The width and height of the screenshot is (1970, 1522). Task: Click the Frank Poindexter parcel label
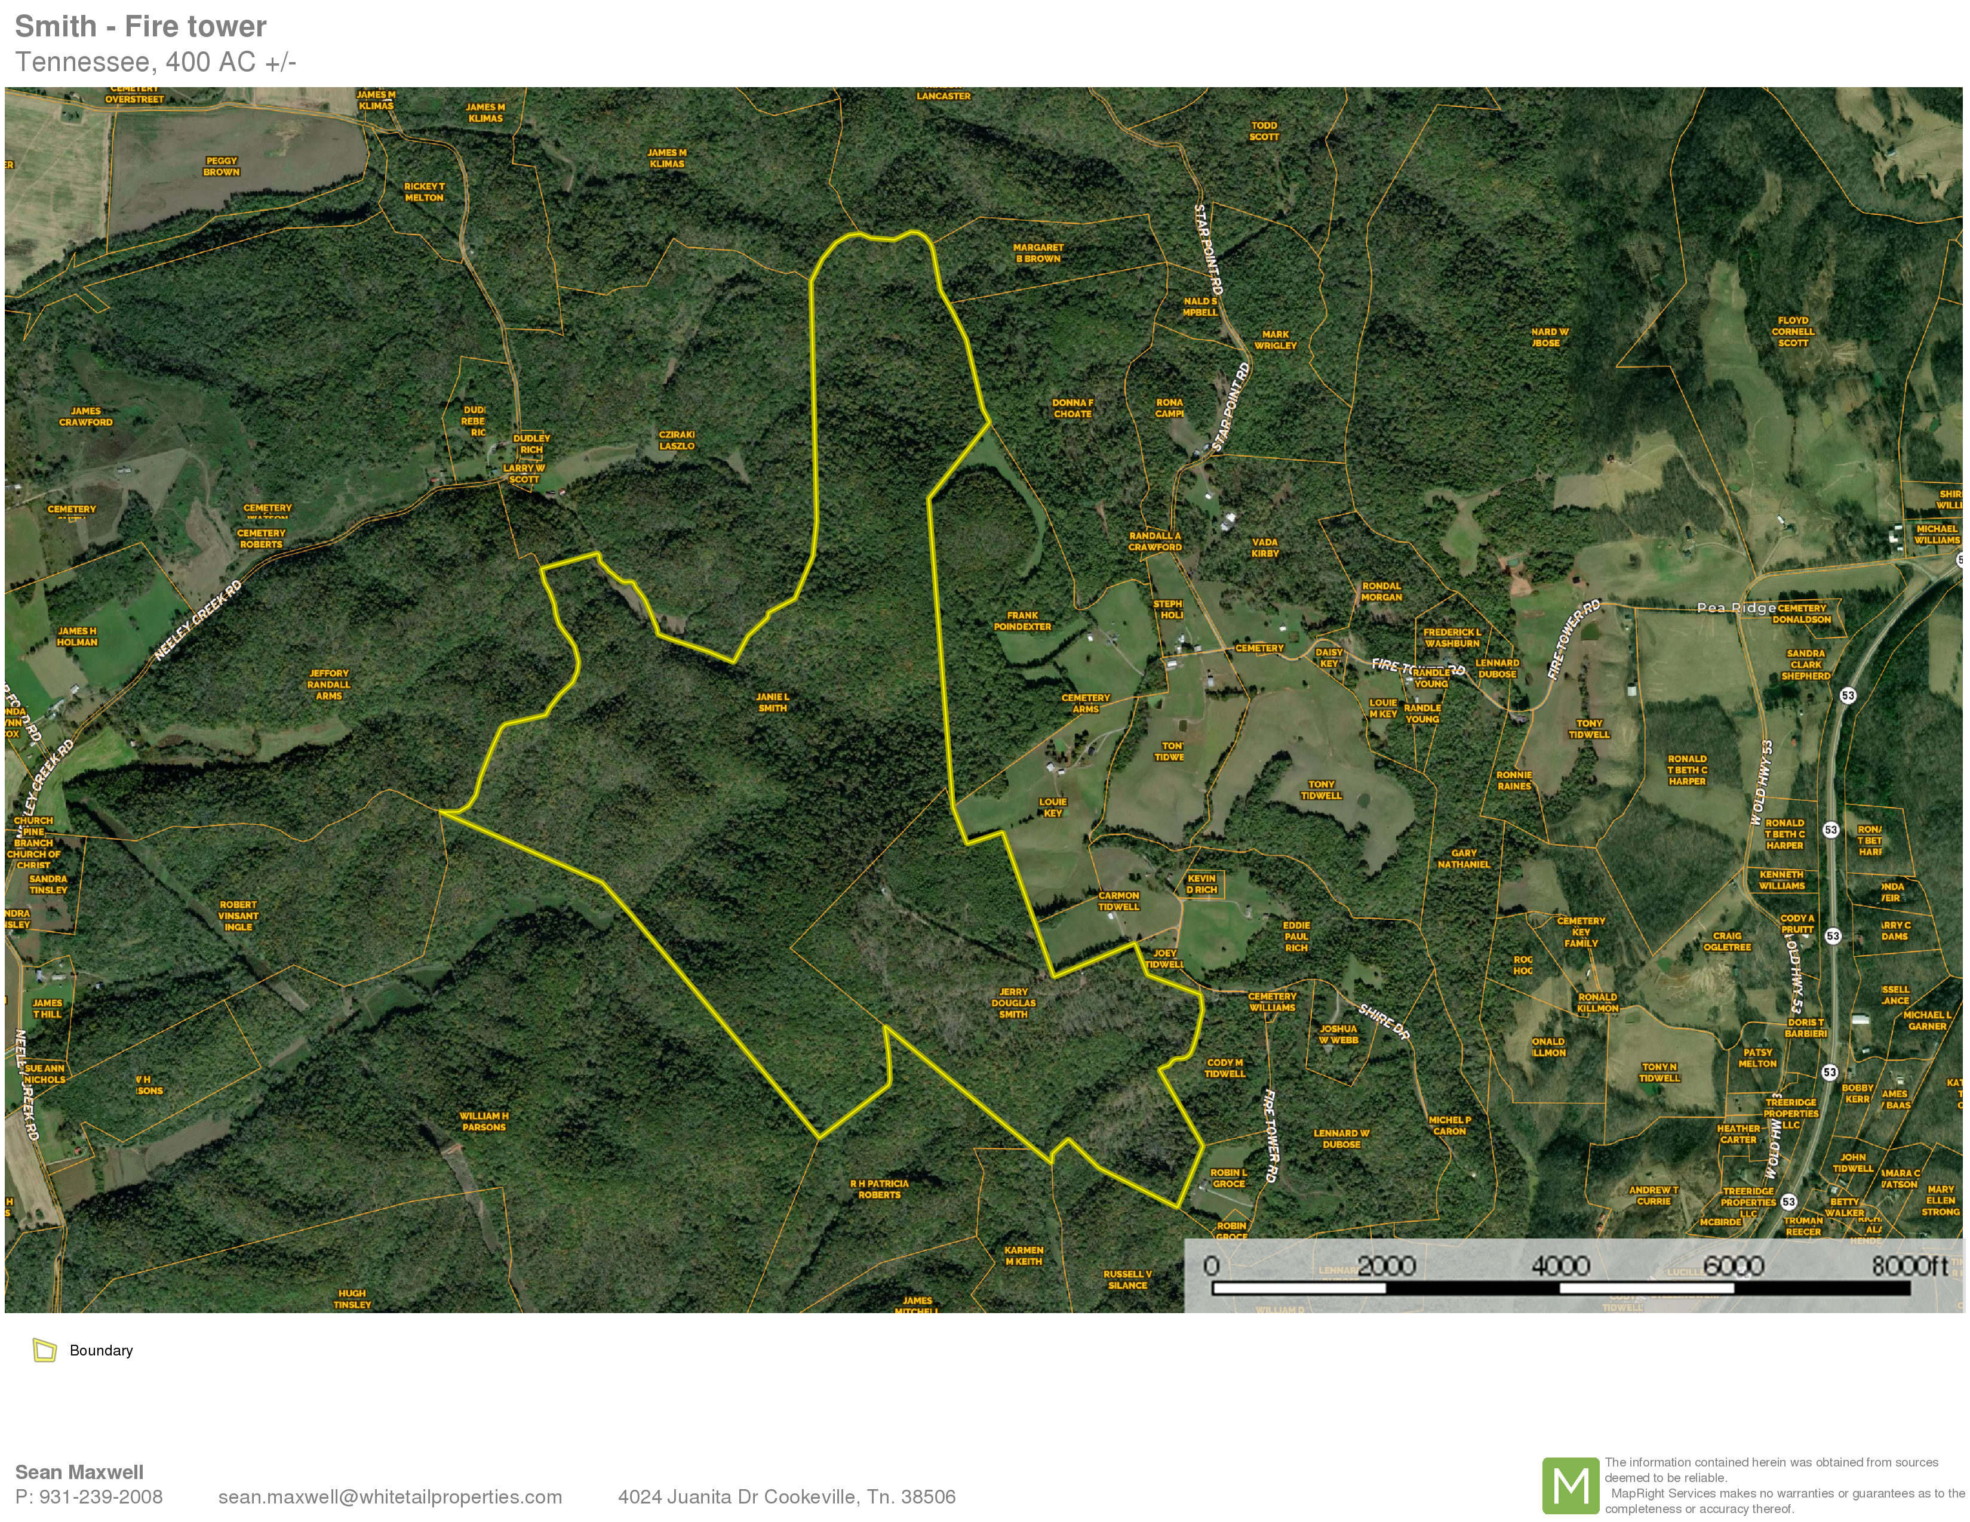tap(1022, 621)
